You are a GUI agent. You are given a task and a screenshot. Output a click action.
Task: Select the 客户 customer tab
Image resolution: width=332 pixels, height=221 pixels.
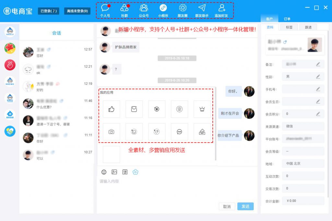coord(269,19)
